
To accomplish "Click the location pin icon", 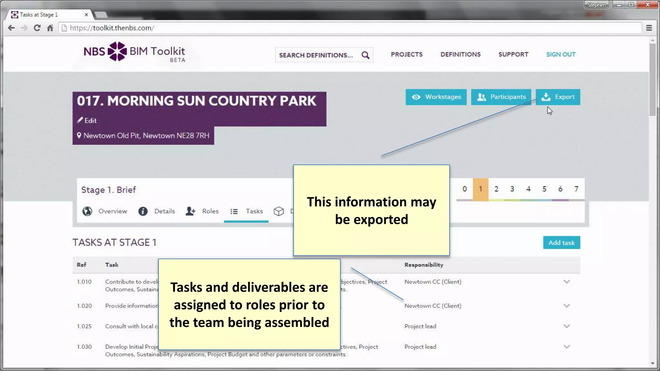I will pos(79,135).
